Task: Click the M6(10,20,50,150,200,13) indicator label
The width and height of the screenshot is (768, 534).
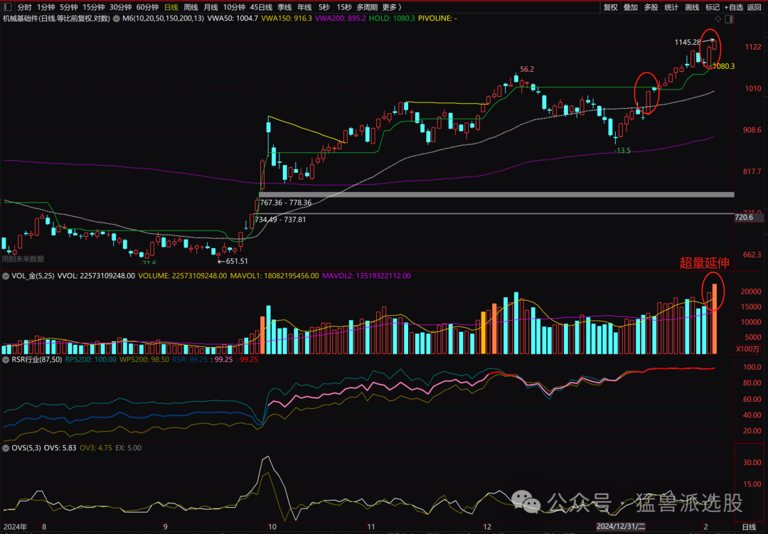Action: click(x=163, y=18)
